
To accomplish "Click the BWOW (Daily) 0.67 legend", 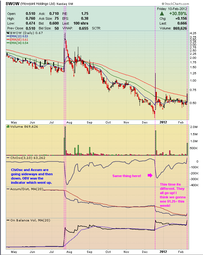I will tap(26, 33).
